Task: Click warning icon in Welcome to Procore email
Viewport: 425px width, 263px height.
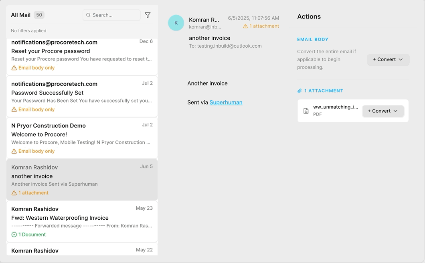Action: (x=14, y=151)
